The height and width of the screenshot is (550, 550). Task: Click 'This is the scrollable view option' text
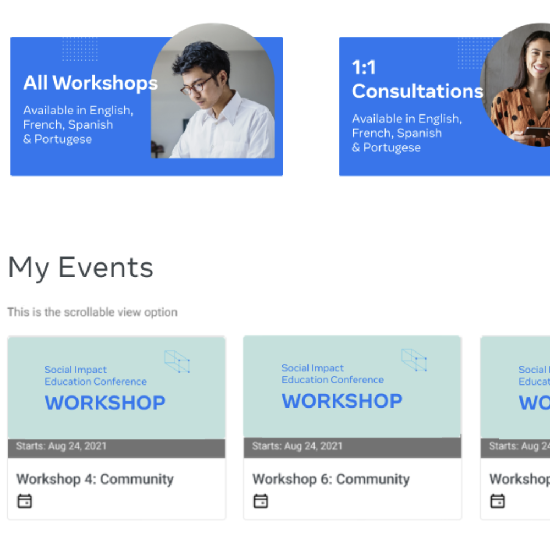[x=92, y=312]
